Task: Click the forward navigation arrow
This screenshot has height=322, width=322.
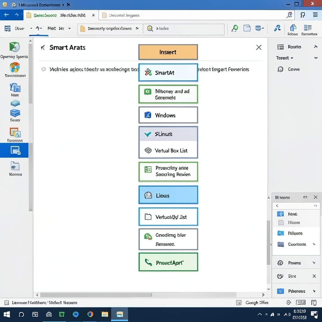Action: pyautogui.click(x=17, y=15)
